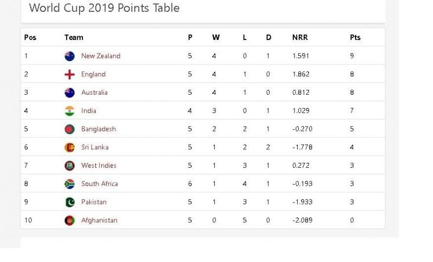433x262 pixels.
Task: Click the West Indies flag icon
Action: [69, 166]
